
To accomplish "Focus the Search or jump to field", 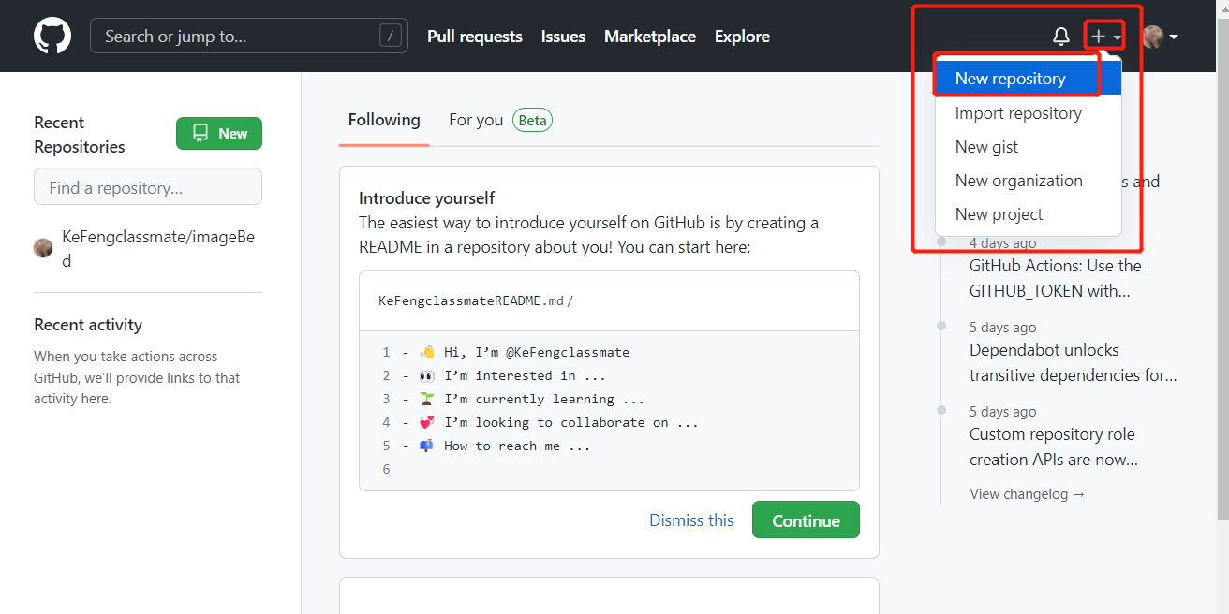I will 249,37.
